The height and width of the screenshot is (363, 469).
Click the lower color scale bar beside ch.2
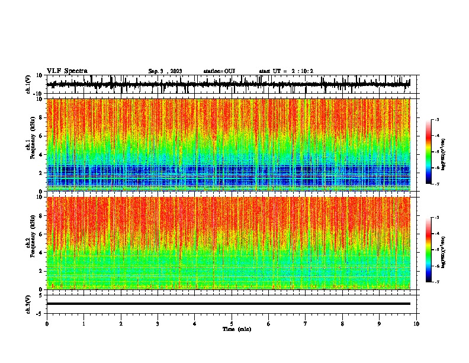[429, 250]
